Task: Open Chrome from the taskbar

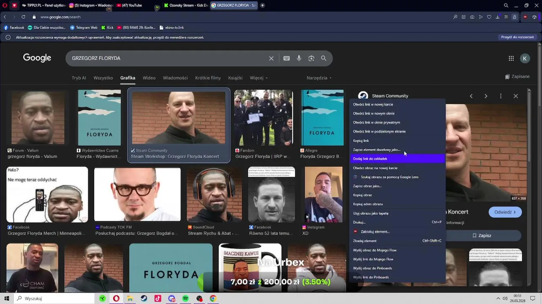Action: coord(213,299)
